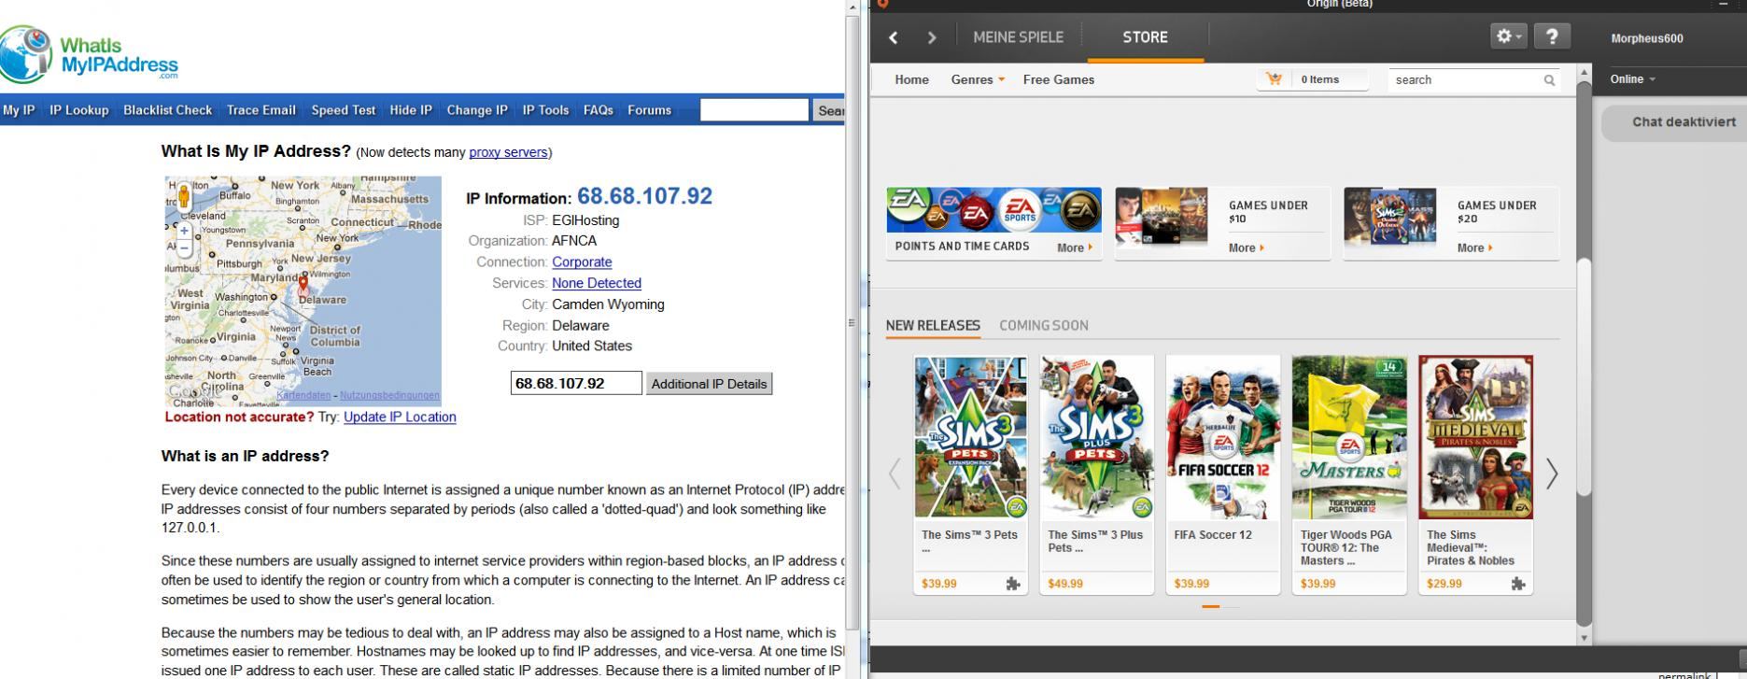Click Free Games in the store menu
This screenshot has width=1747, height=679.
tap(1059, 79)
